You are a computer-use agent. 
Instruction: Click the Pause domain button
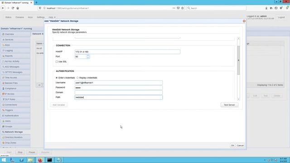point(32,152)
